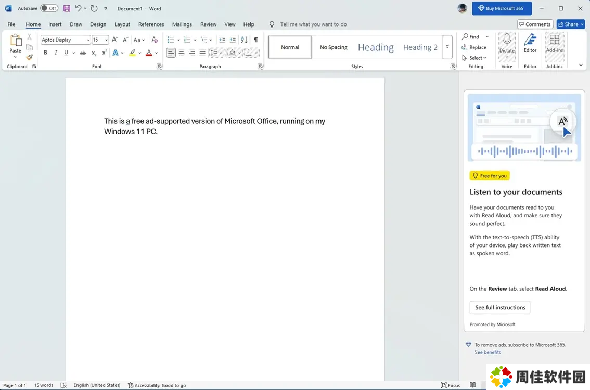Undo the last action

click(x=78, y=8)
